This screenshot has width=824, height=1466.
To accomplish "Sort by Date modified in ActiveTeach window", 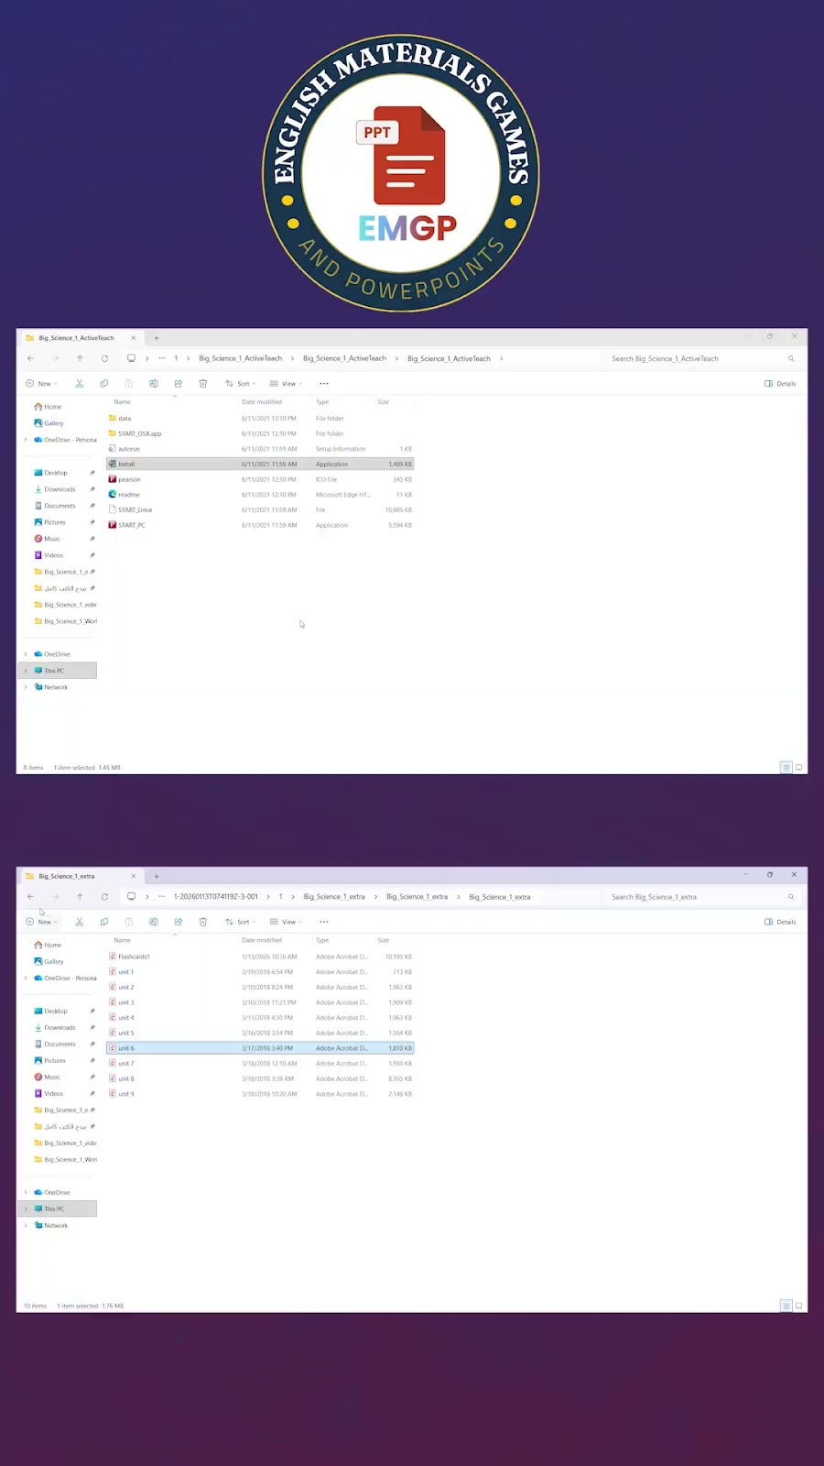I will point(262,402).
